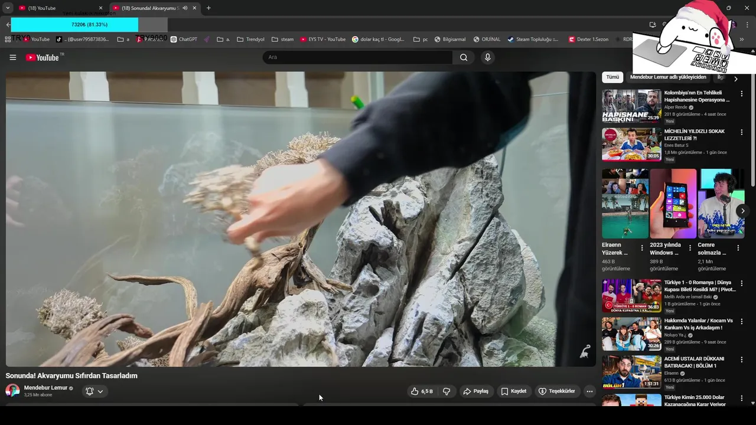The image size is (756, 425).
Task: Show more bookmarks via overflow chevron
Action: click(x=742, y=40)
